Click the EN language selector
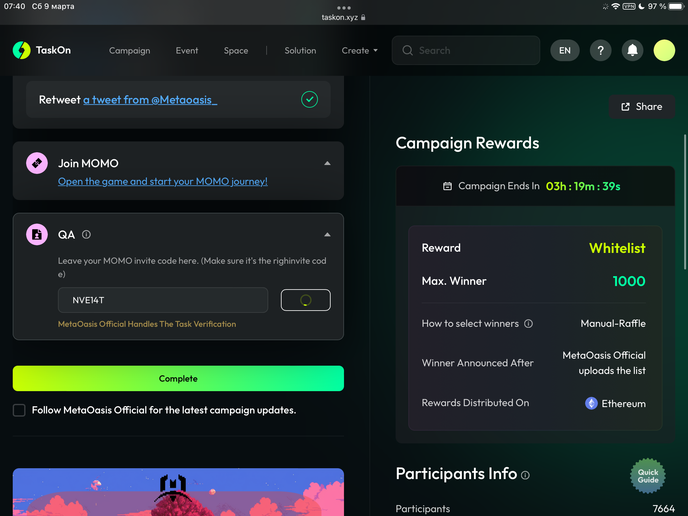Viewport: 688px width, 516px height. [x=565, y=50]
